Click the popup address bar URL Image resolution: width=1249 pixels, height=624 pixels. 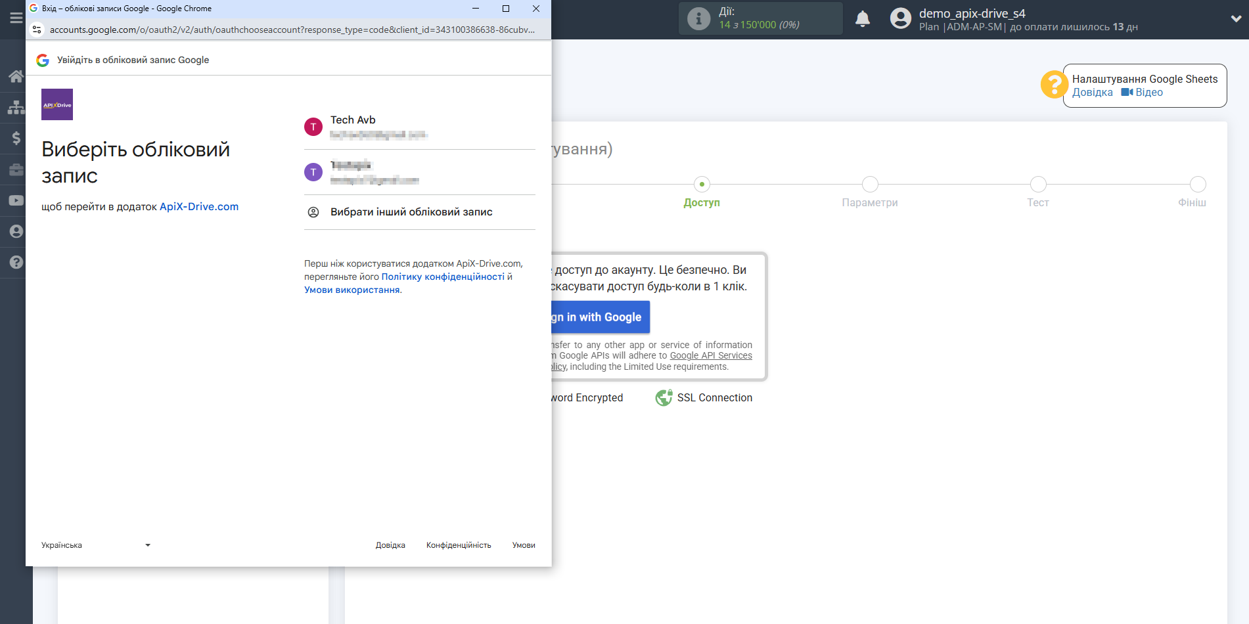(x=292, y=30)
